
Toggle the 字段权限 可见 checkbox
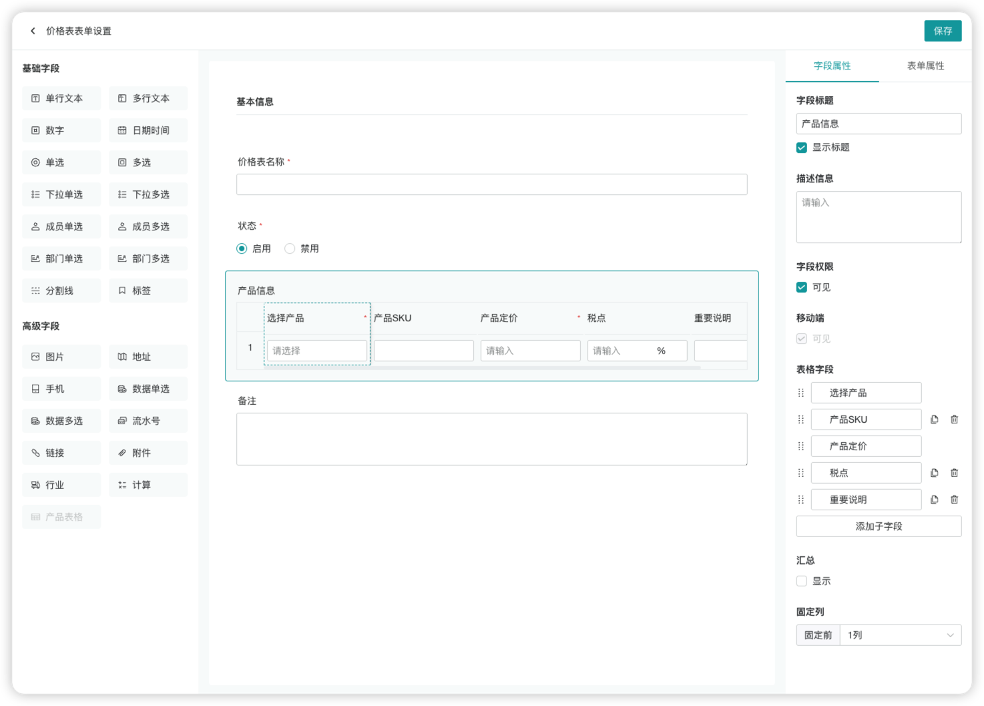click(802, 287)
